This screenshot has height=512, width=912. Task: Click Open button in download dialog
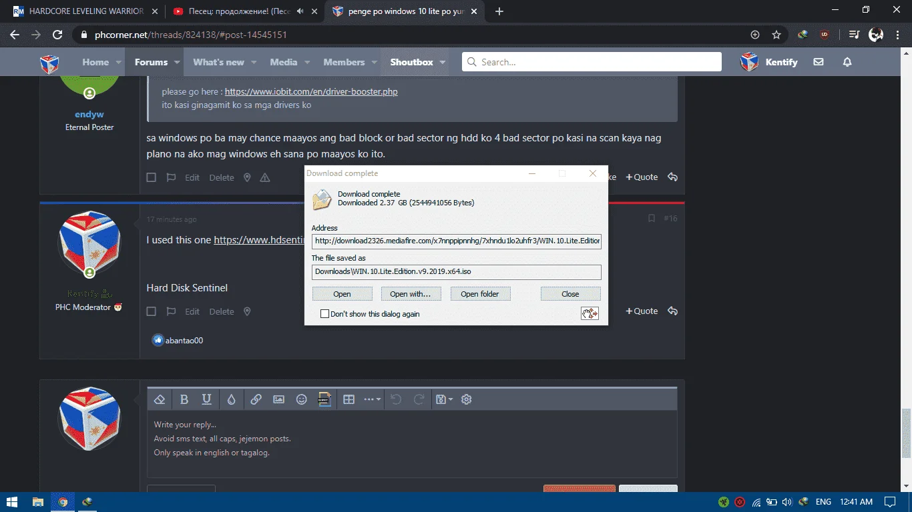pyautogui.click(x=342, y=294)
